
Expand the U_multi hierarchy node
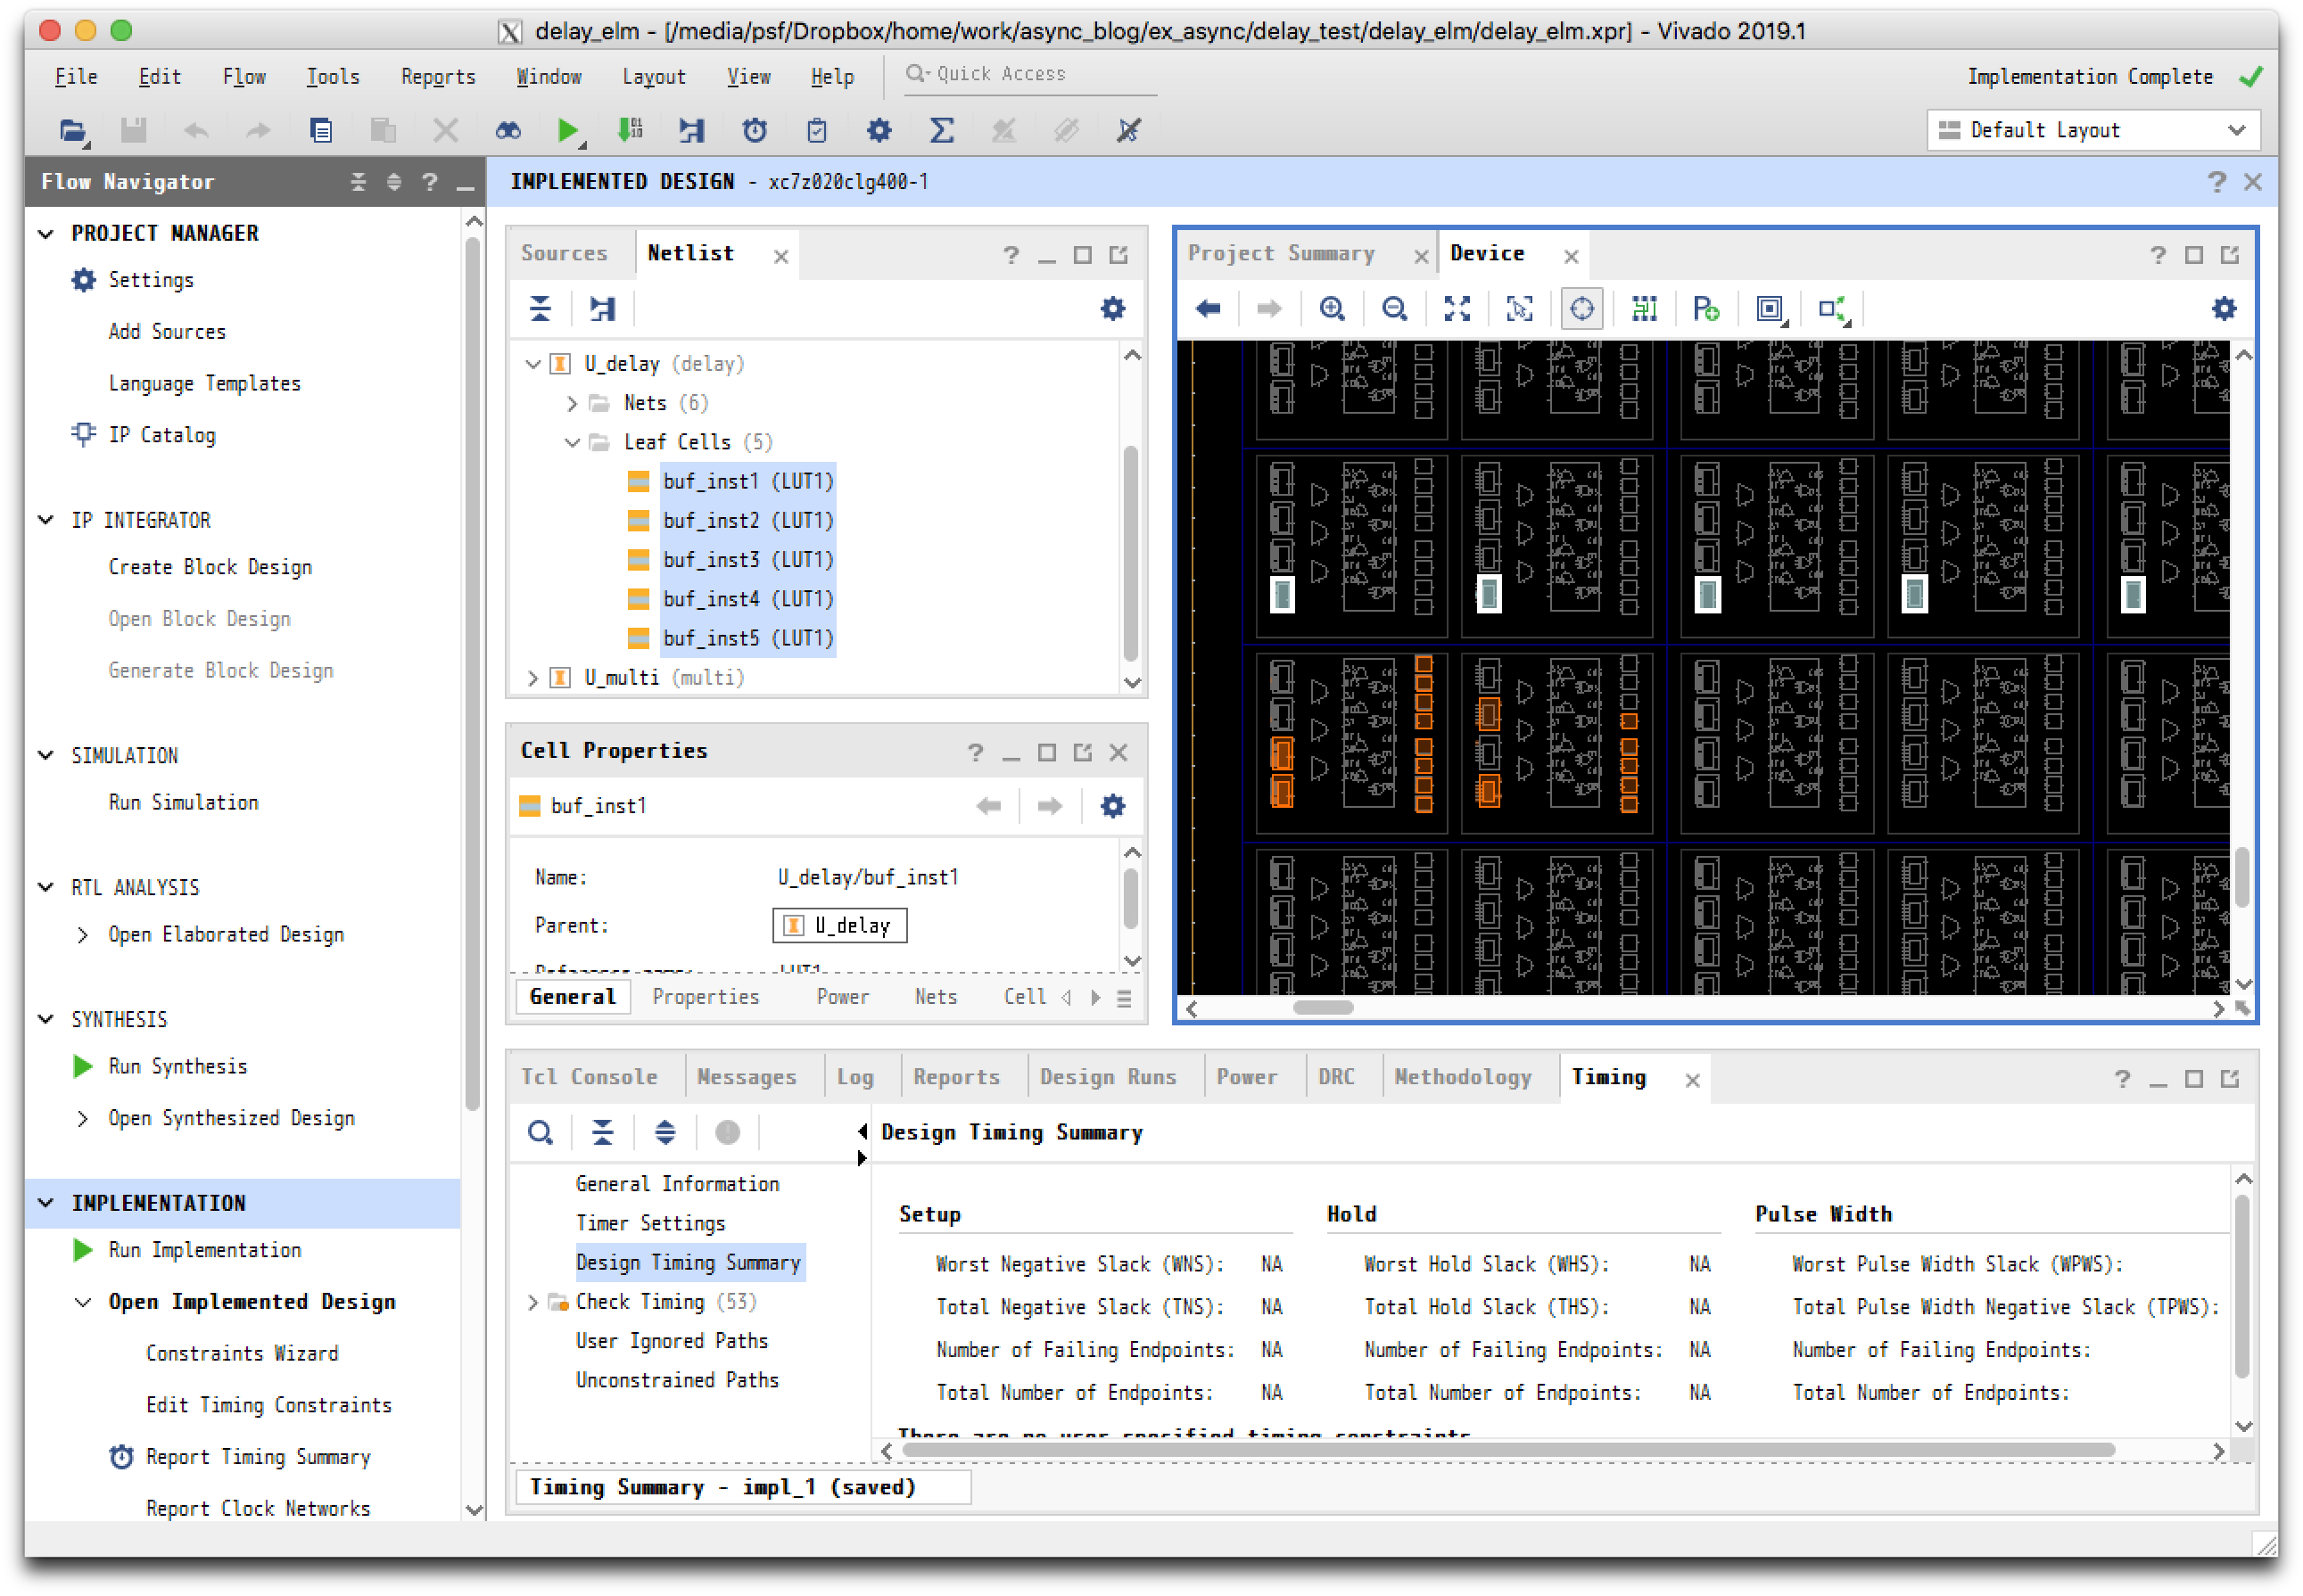(533, 678)
